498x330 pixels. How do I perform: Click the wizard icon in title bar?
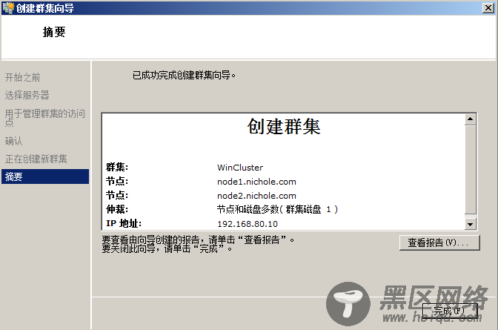[x=9, y=7]
